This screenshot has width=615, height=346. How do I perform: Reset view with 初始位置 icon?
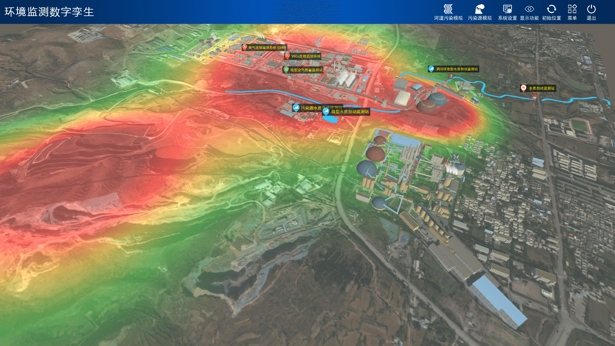pyautogui.click(x=551, y=9)
